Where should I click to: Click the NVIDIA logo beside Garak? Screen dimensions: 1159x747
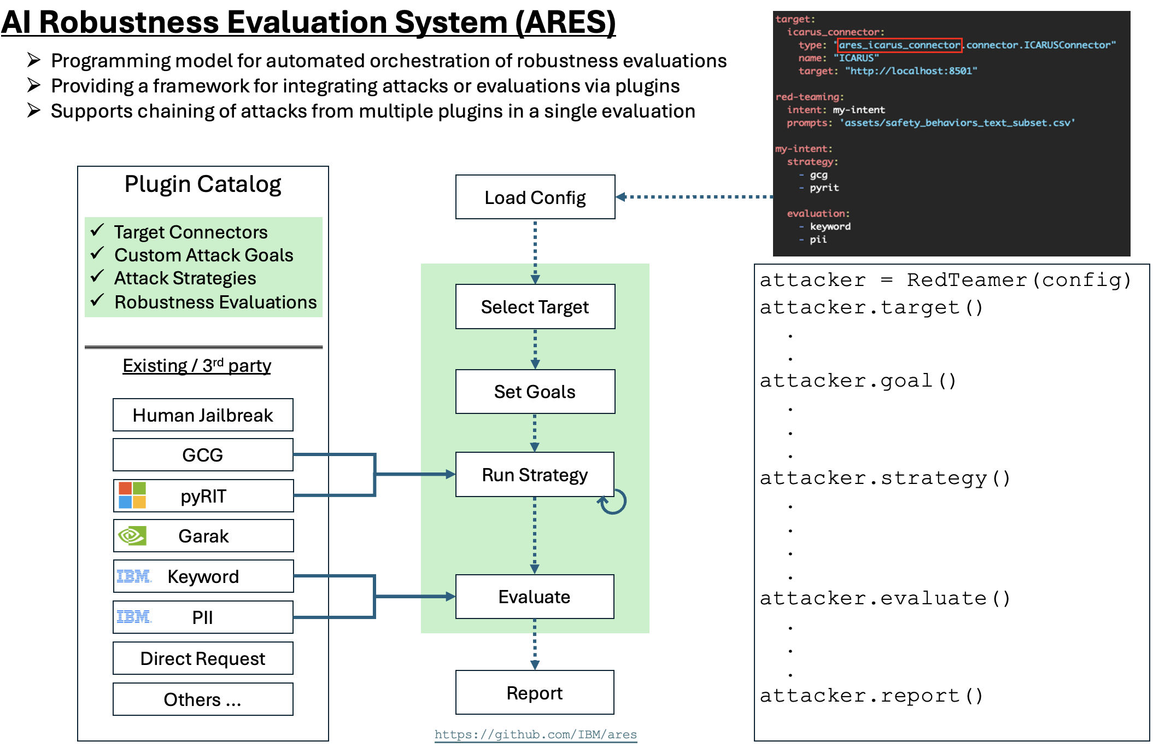pyautogui.click(x=132, y=535)
